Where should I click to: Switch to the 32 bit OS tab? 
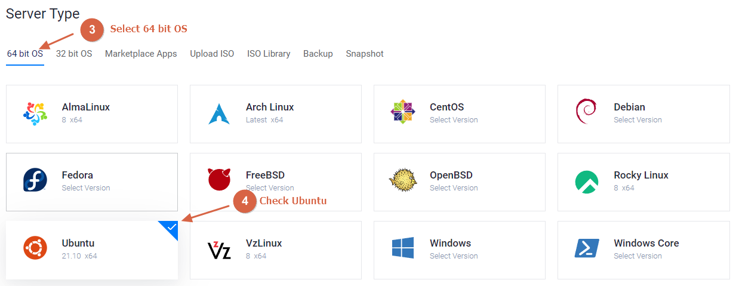[x=74, y=54]
